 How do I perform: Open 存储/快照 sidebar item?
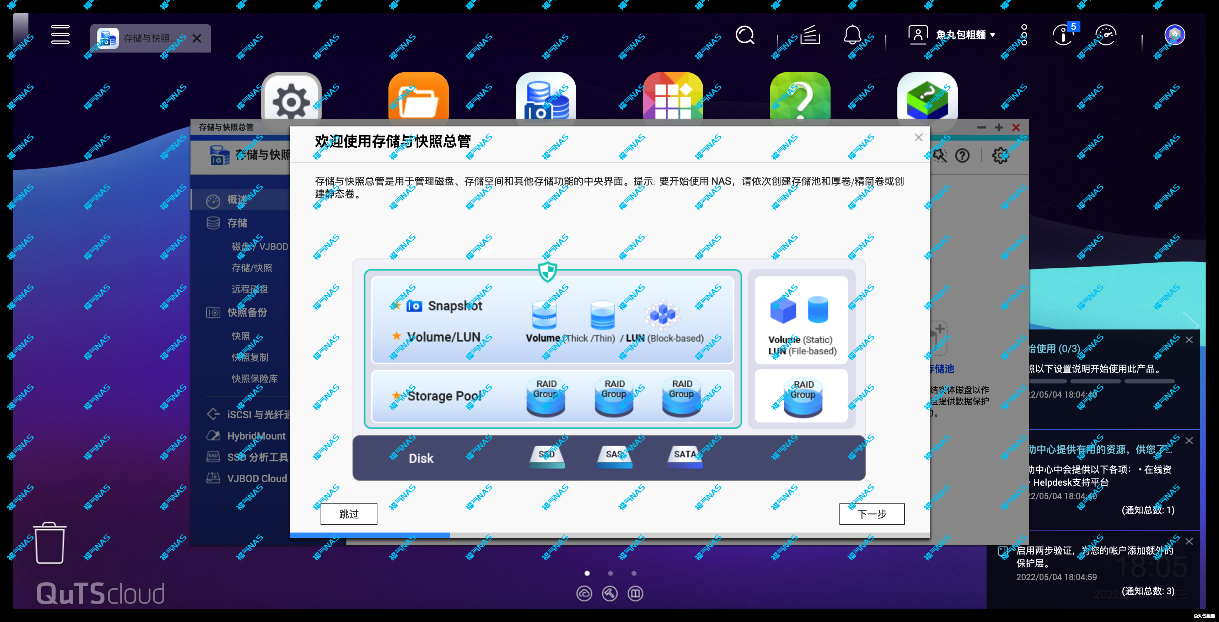point(252,268)
